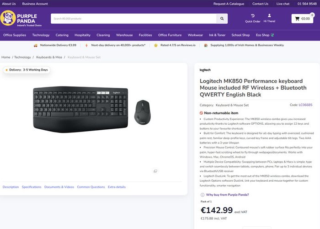Open the Technology menu

click(x=41, y=35)
